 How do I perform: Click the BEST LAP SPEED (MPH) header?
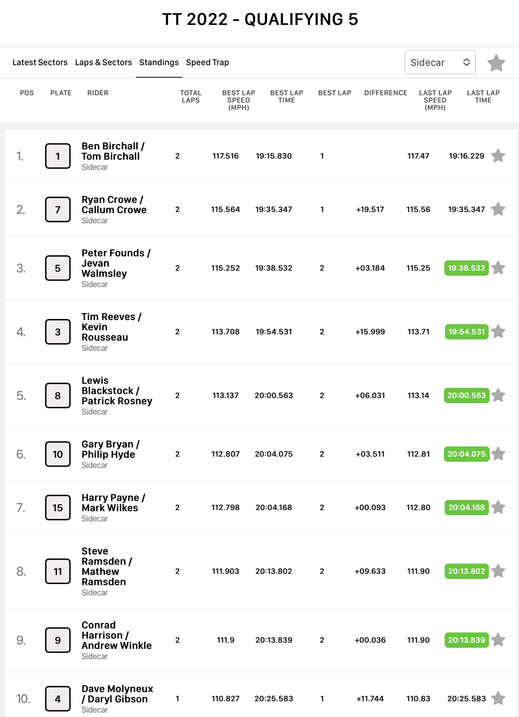[239, 100]
